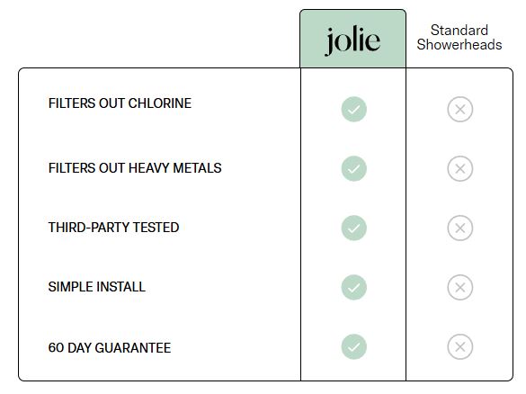Click Jolie checkmark for Filters Out Chlorine
This screenshot has height=394, width=526.
[353, 109]
